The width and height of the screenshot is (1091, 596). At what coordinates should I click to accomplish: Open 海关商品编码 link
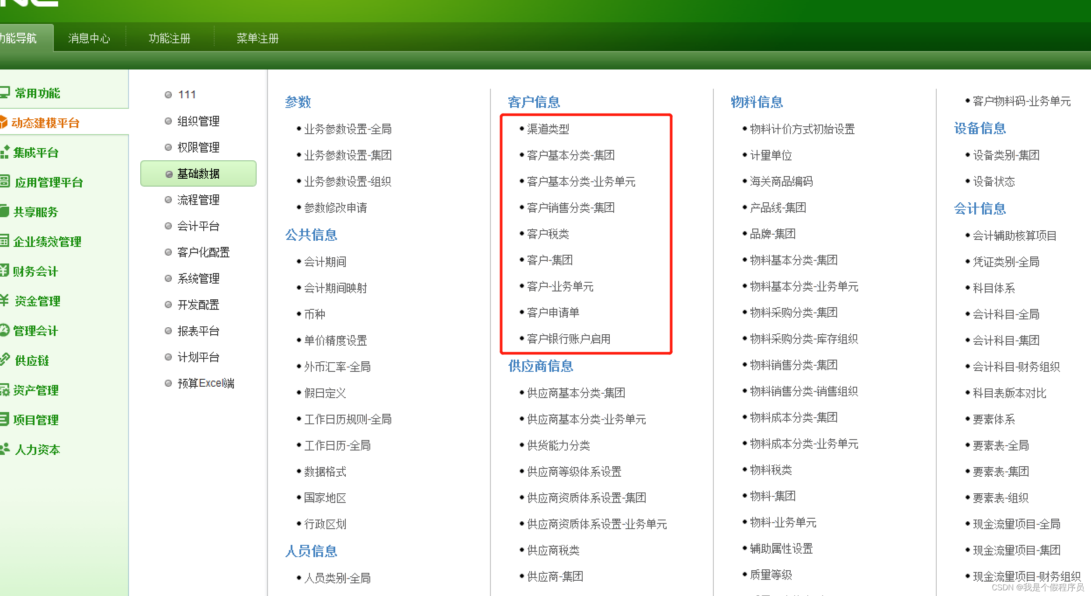pyautogui.click(x=782, y=181)
